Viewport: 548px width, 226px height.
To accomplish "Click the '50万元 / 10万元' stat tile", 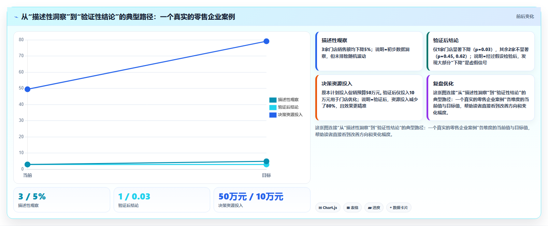I will point(262,200).
